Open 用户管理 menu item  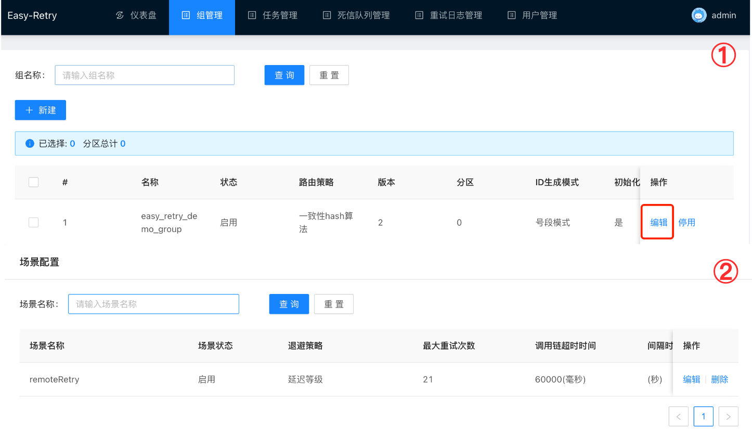(x=533, y=15)
